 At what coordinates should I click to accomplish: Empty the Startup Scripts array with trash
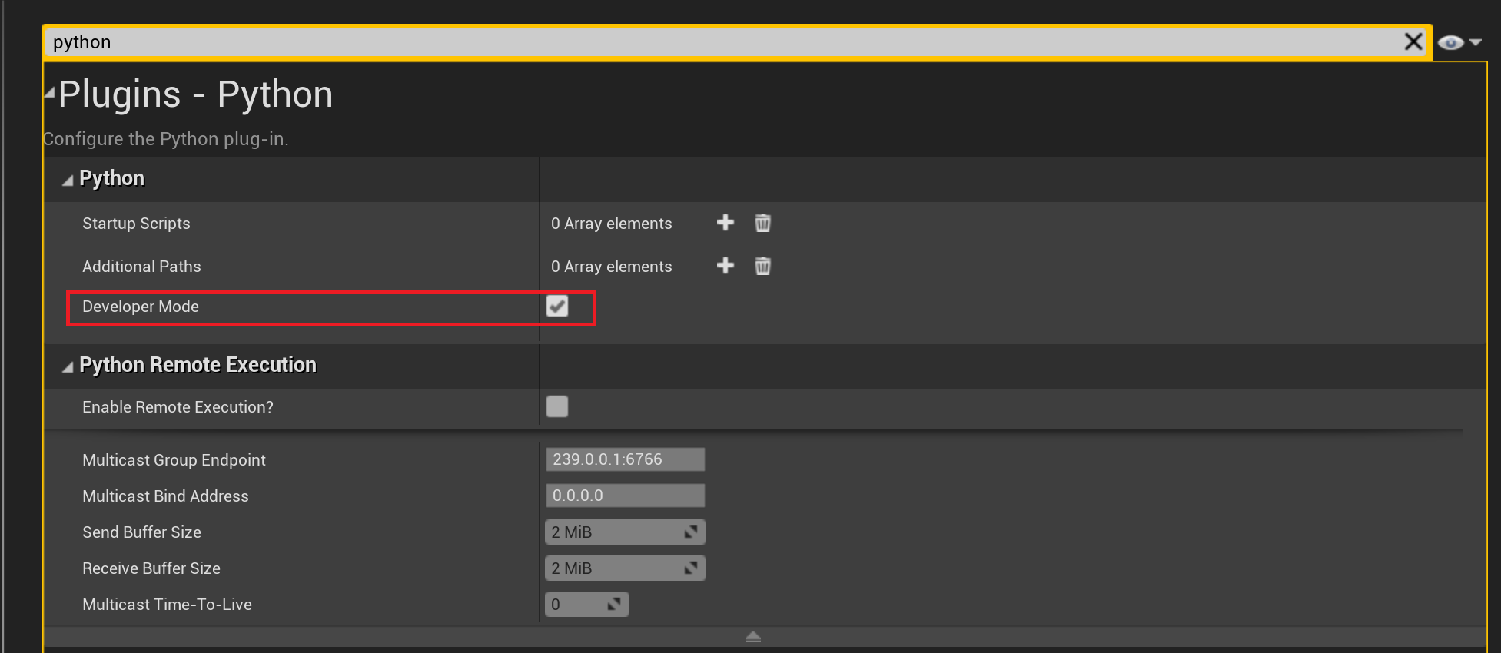(x=762, y=223)
